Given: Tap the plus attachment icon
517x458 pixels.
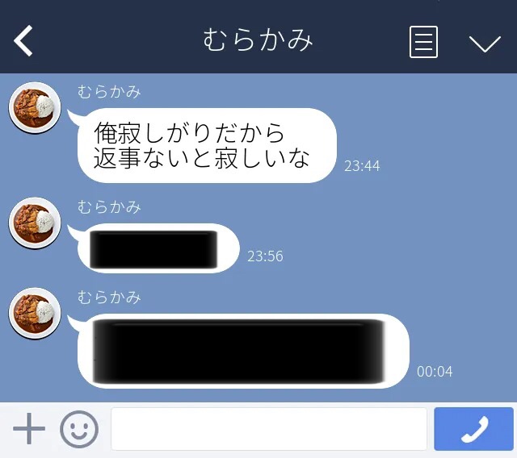Looking at the screenshot, I should click(29, 428).
